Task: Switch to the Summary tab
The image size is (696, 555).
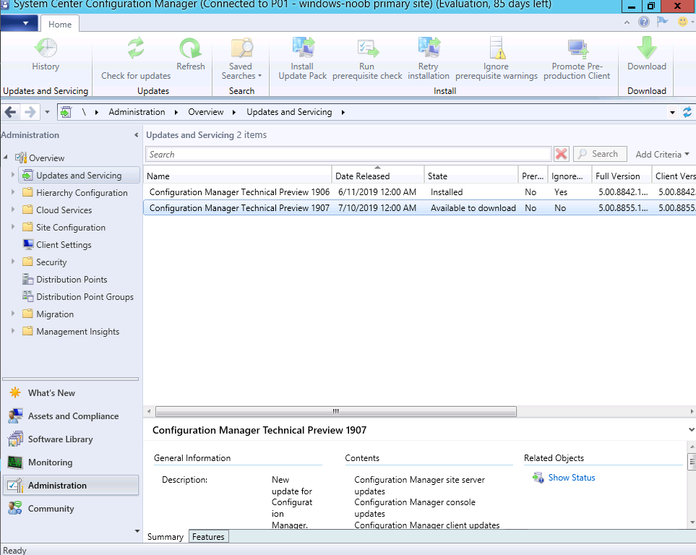Action: tap(165, 537)
